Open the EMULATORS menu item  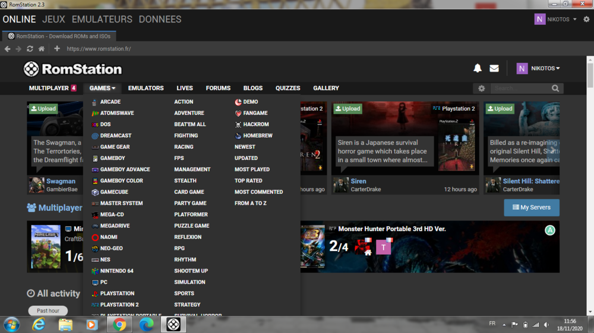coord(146,88)
